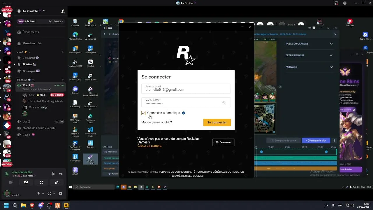Click the 01:40 mark on clip timeline
Viewport: 373px width, 210px height.
[x=304, y=147]
